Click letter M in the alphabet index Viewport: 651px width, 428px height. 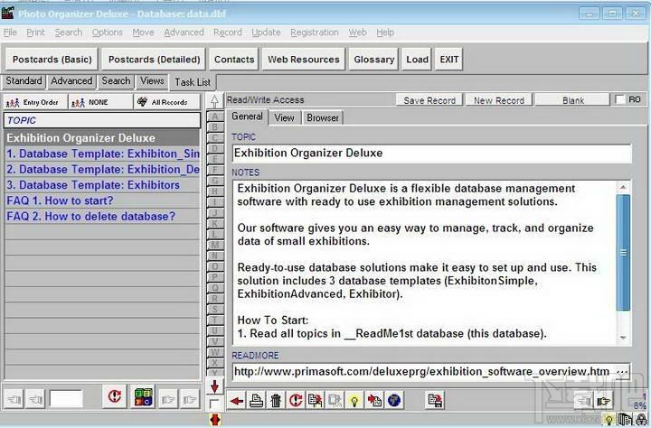214,245
